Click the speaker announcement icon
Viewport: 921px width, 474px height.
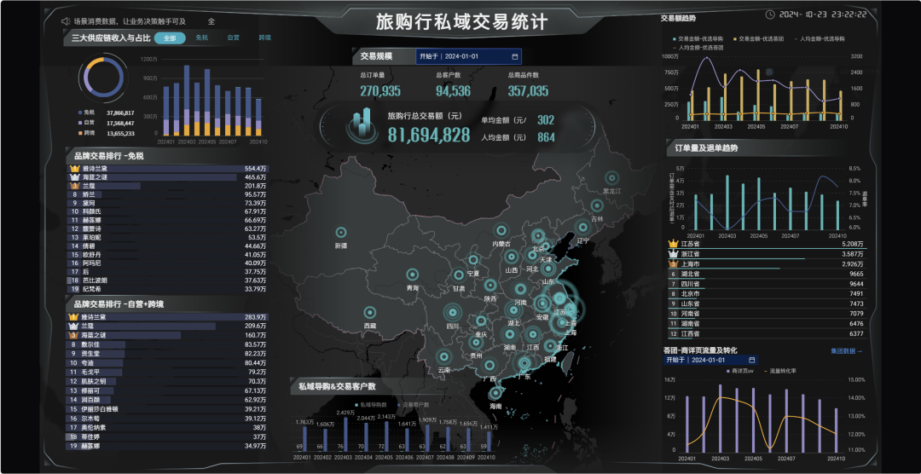point(65,21)
